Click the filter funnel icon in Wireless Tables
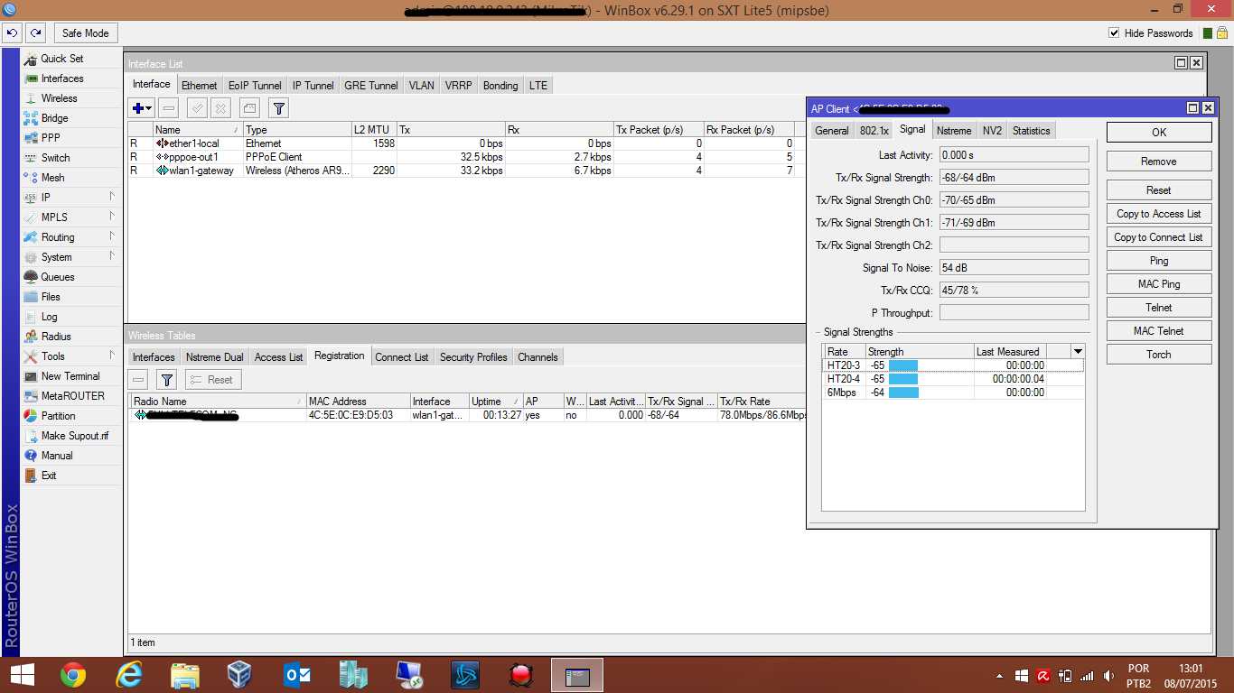The height and width of the screenshot is (693, 1234). click(167, 380)
